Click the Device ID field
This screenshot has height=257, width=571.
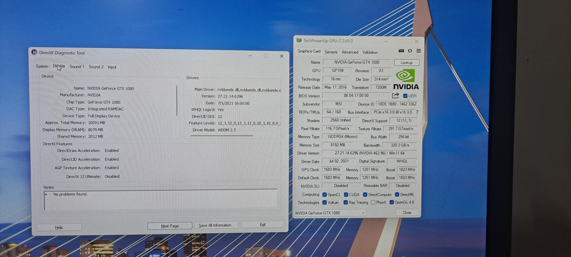pos(397,104)
